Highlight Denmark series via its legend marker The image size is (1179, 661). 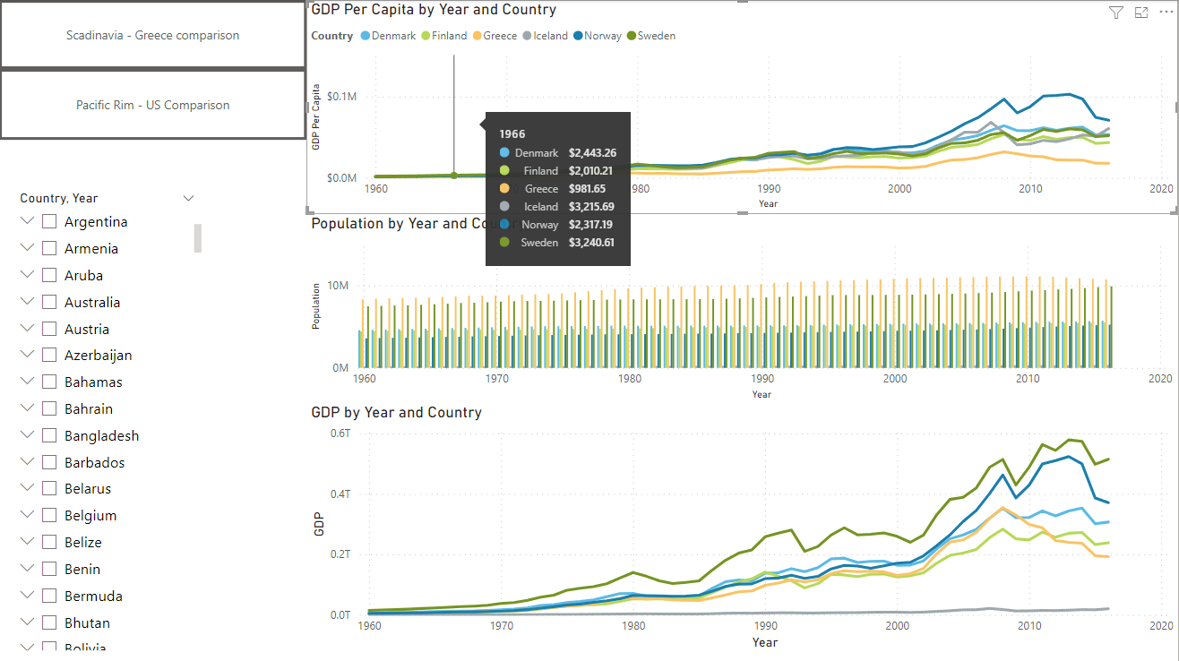click(366, 36)
